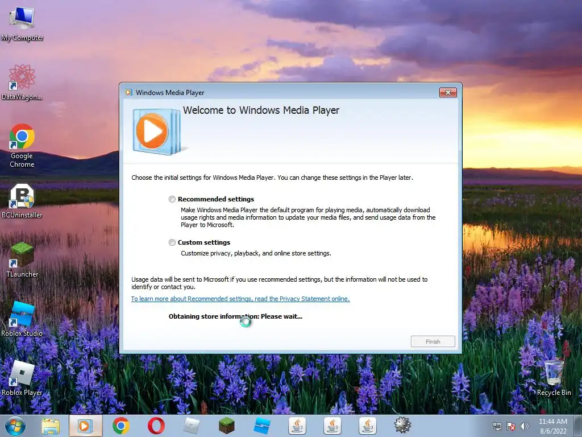Click the Finish button
The width and height of the screenshot is (582, 437).
(x=433, y=341)
